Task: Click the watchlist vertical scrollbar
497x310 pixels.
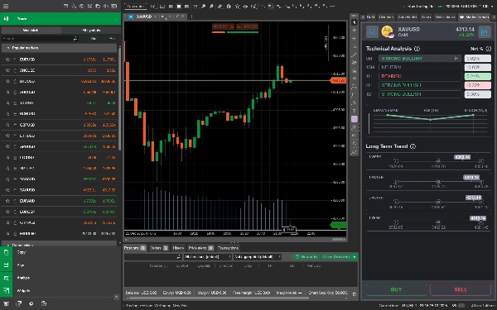Action: [119, 98]
